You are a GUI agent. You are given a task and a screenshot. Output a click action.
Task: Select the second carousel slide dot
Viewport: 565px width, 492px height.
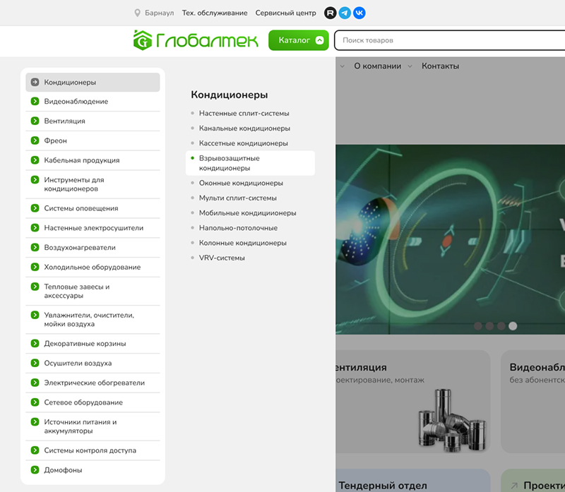[x=489, y=326]
